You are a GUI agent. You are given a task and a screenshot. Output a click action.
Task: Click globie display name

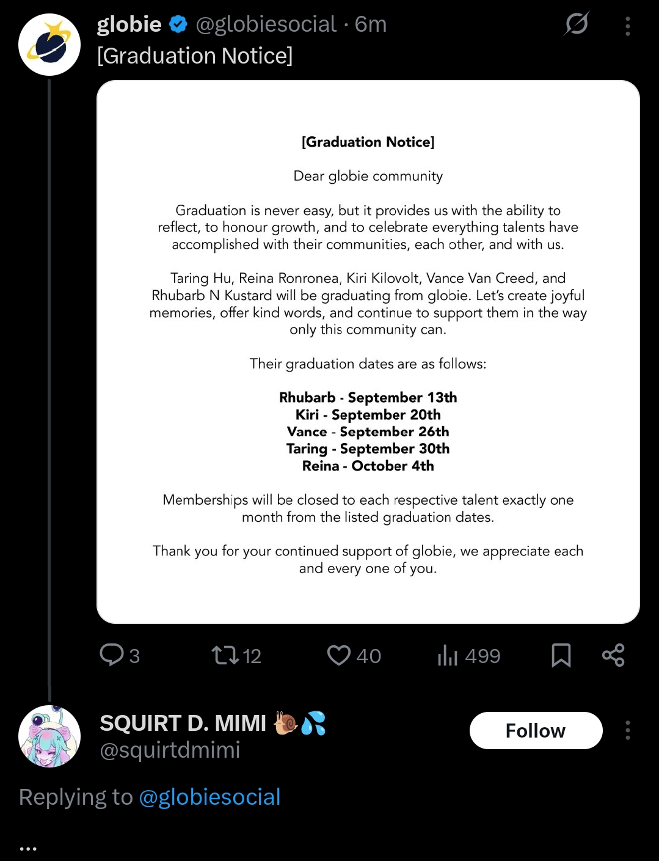(129, 24)
